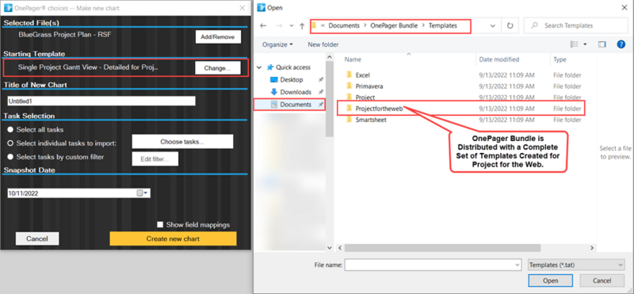634x294 pixels.
Task: Open the File name dropdown arrow
Action: (x=518, y=265)
